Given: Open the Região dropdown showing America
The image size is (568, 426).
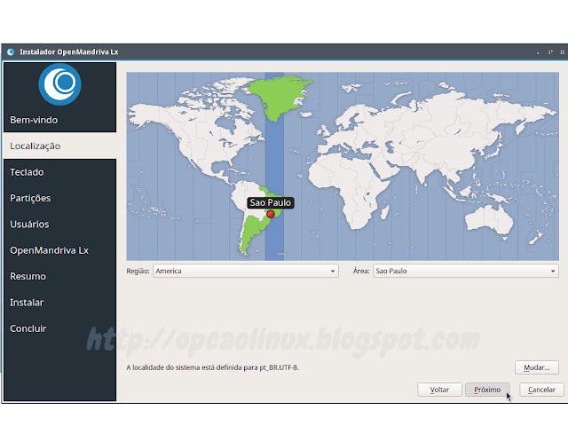Looking at the screenshot, I should pyautogui.click(x=246, y=271).
